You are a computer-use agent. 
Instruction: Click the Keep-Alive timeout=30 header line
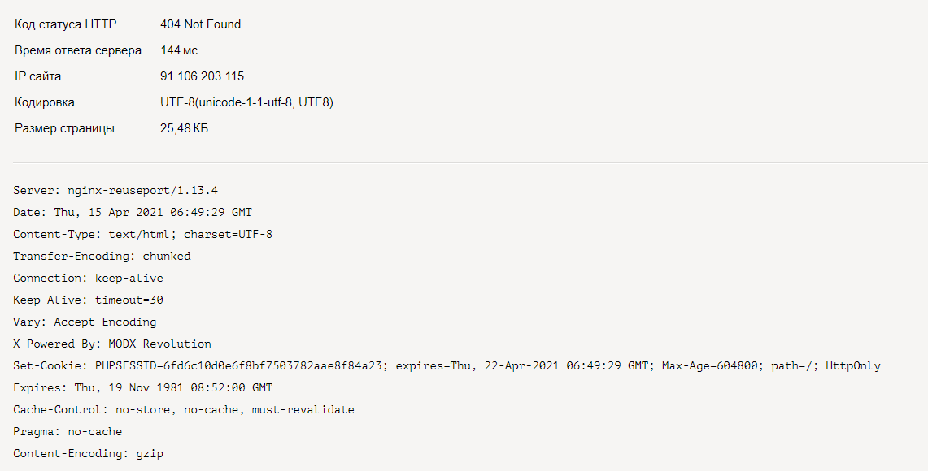(x=88, y=300)
